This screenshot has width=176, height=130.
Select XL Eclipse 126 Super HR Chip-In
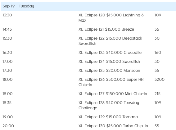(111, 82)
